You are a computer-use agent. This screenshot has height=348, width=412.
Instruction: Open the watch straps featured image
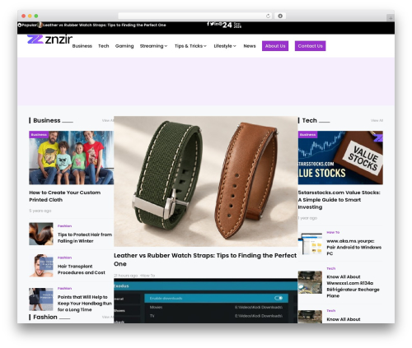[x=206, y=181]
